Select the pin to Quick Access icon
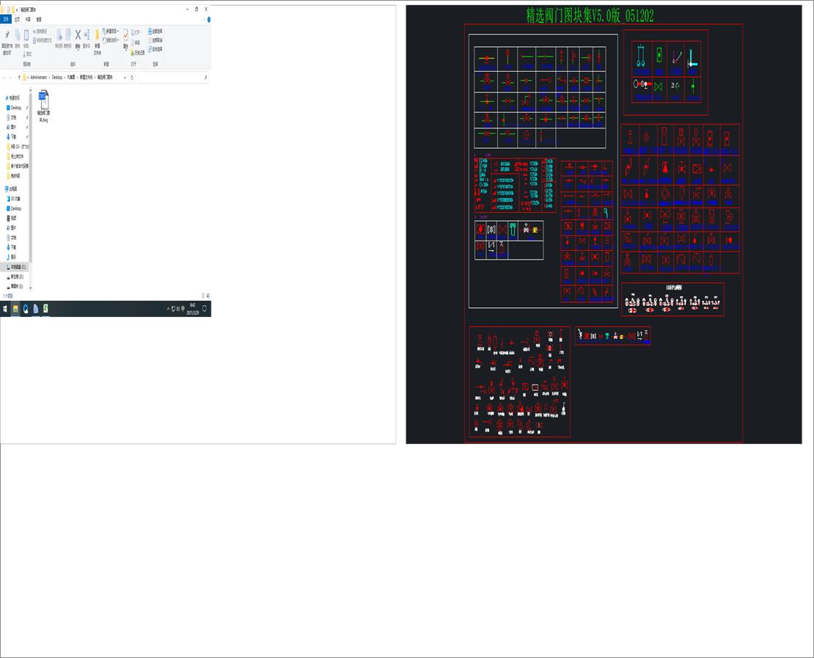814x658 pixels. (7, 36)
